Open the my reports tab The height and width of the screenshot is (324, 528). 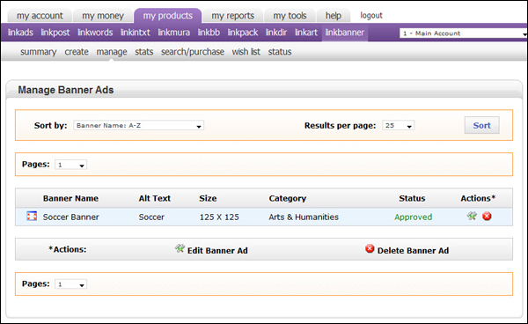(232, 16)
